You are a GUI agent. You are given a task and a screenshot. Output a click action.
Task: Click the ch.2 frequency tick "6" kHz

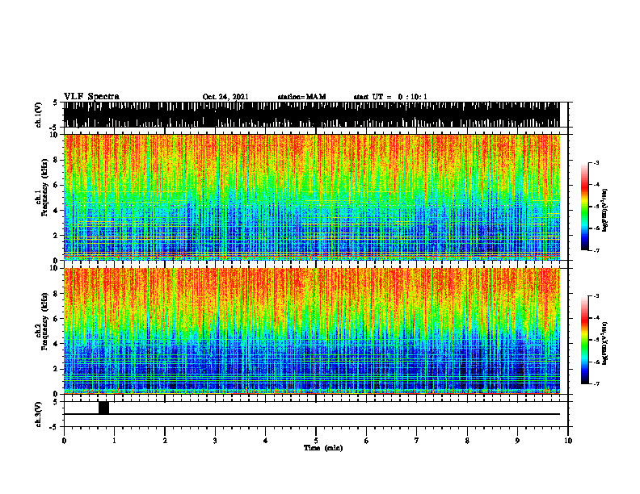(56, 319)
